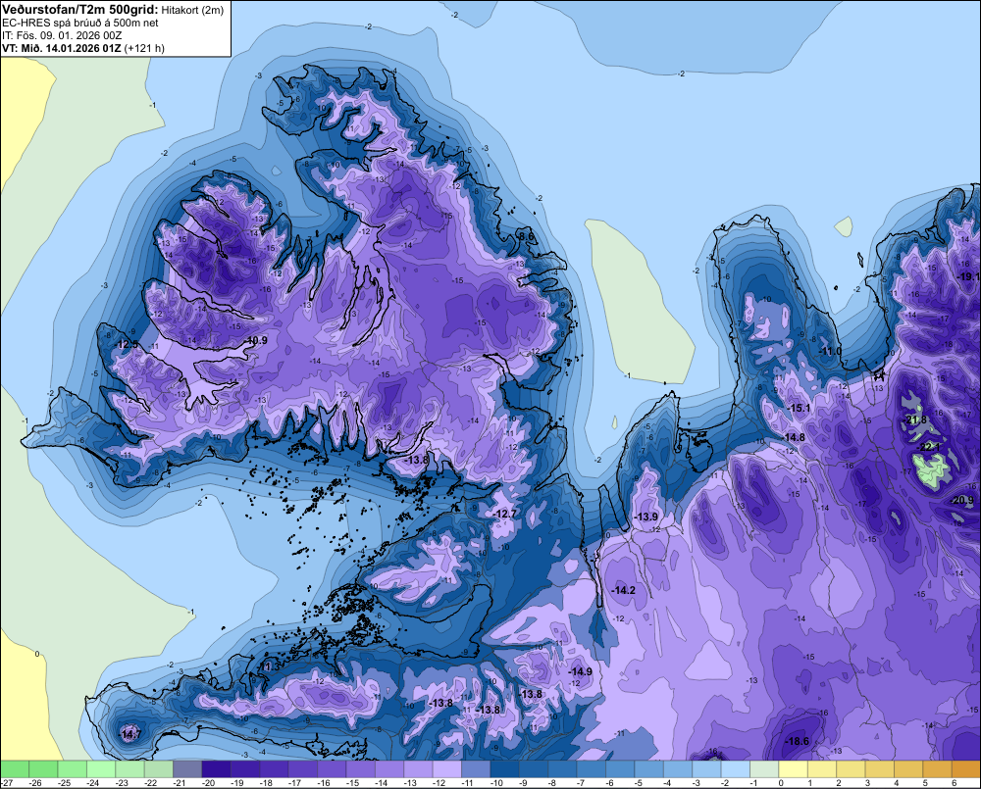Screen dimensions: 981x789
Task: Pick the light lavender legend swatch above -12
Action: (446, 769)
